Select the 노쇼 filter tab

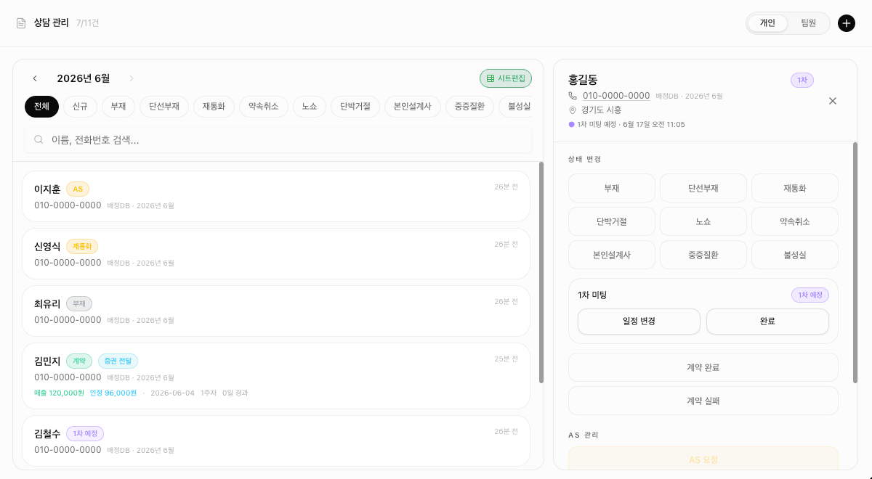point(310,107)
